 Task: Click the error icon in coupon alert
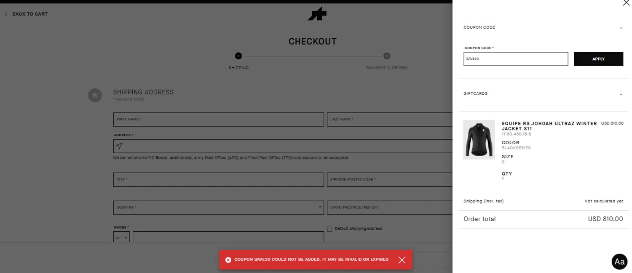click(228, 260)
